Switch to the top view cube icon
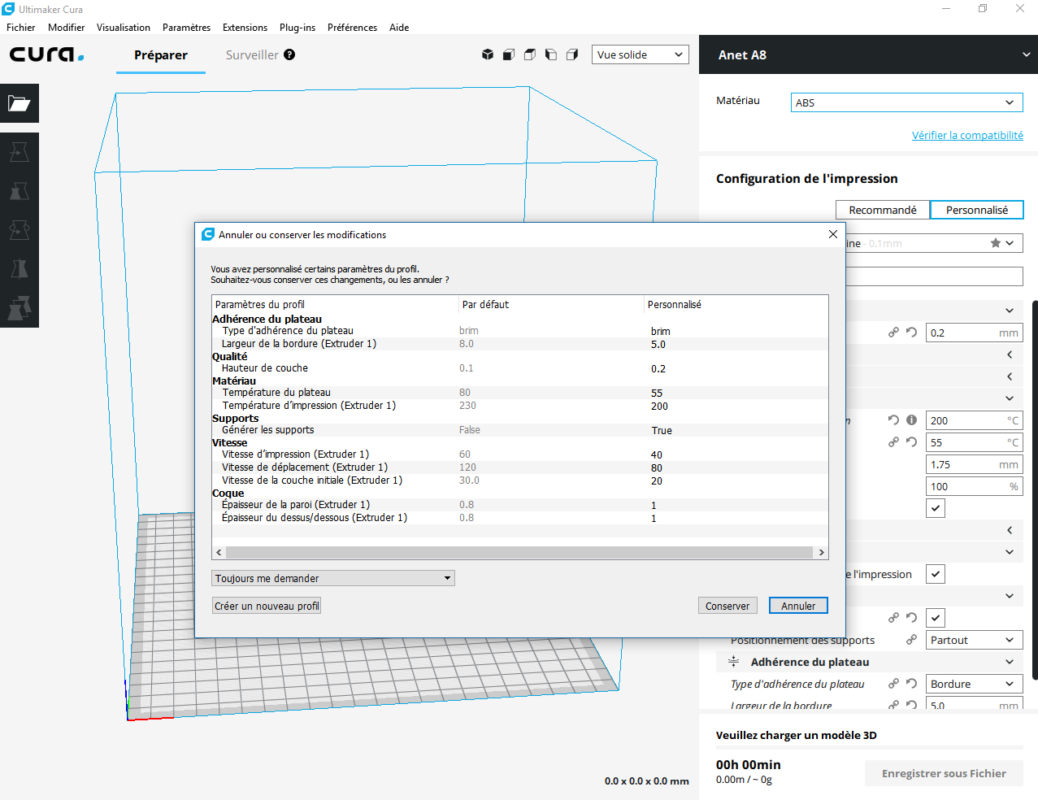The height and width of the screenshot is (800, 1038). click(530, 54)
